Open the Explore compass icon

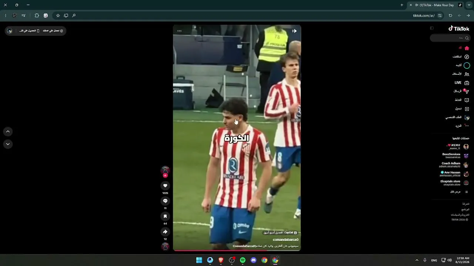(467, 57)
